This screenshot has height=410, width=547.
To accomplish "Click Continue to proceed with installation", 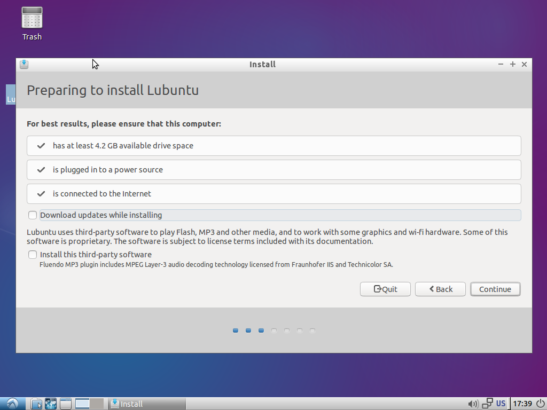I will tap(495, 289).
